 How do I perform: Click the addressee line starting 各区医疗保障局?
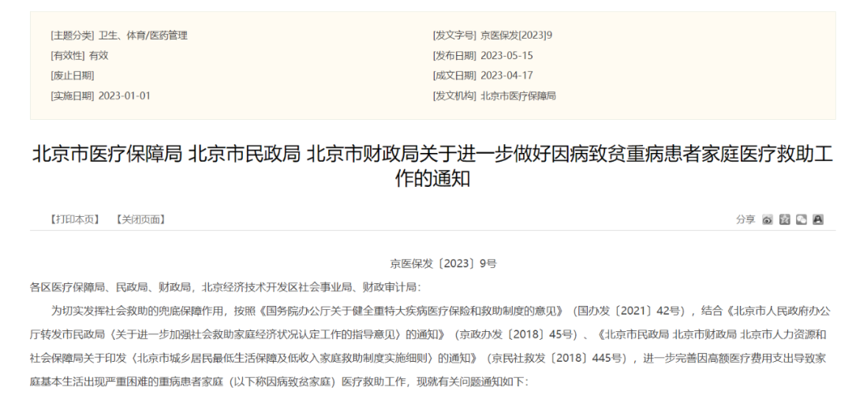226,288
